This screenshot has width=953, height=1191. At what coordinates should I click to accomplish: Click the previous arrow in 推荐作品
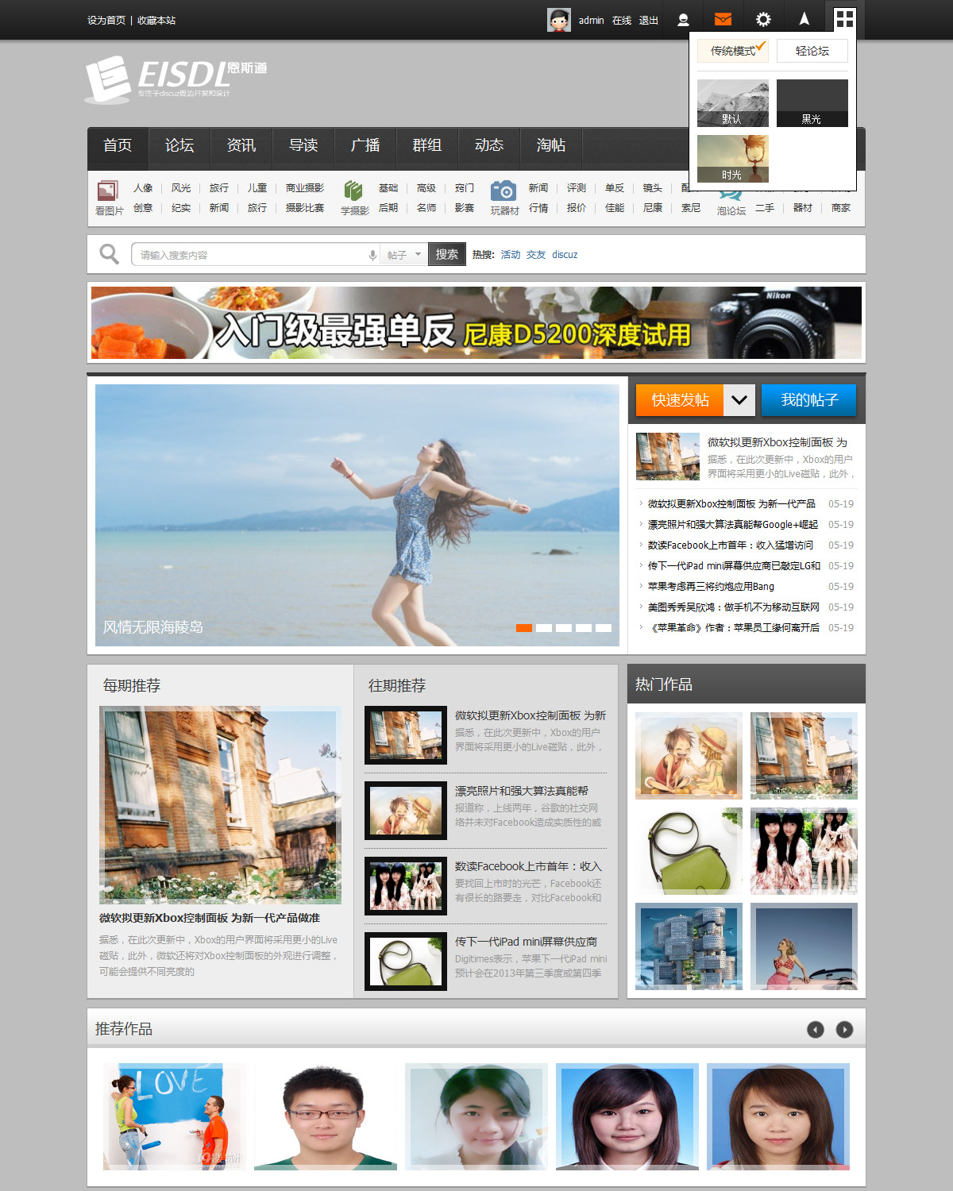pyautogui.click(x=816, y=1029)
